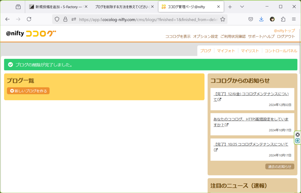Select the ブログ navigation tab
This screenshot has width=301, height=193.
(205, 51)
